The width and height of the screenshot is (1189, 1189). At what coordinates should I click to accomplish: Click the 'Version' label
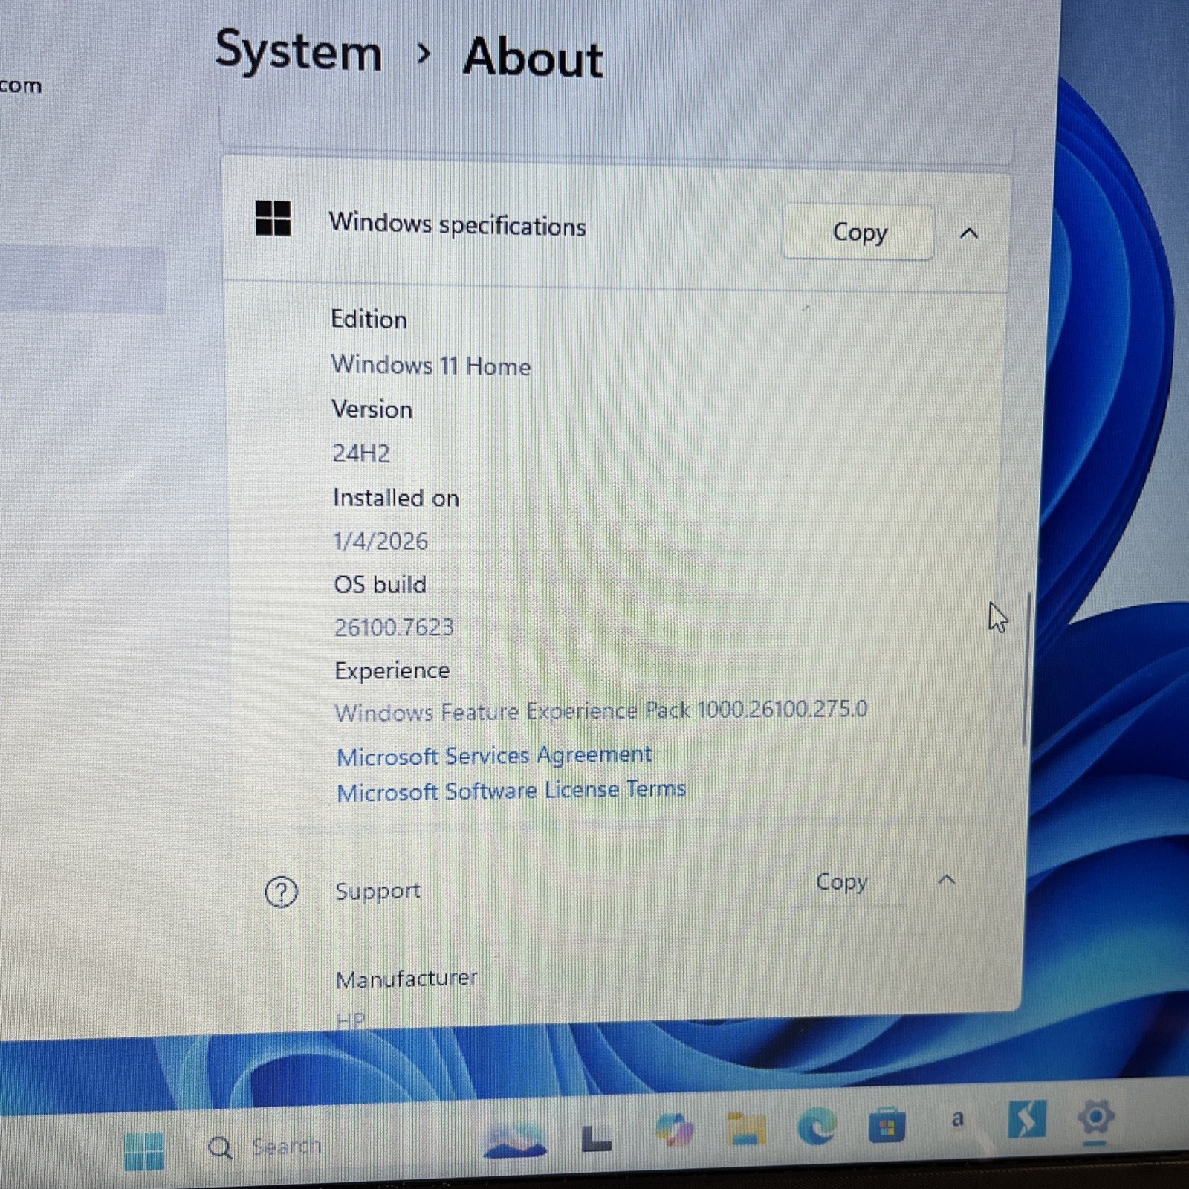click(372, 409)
